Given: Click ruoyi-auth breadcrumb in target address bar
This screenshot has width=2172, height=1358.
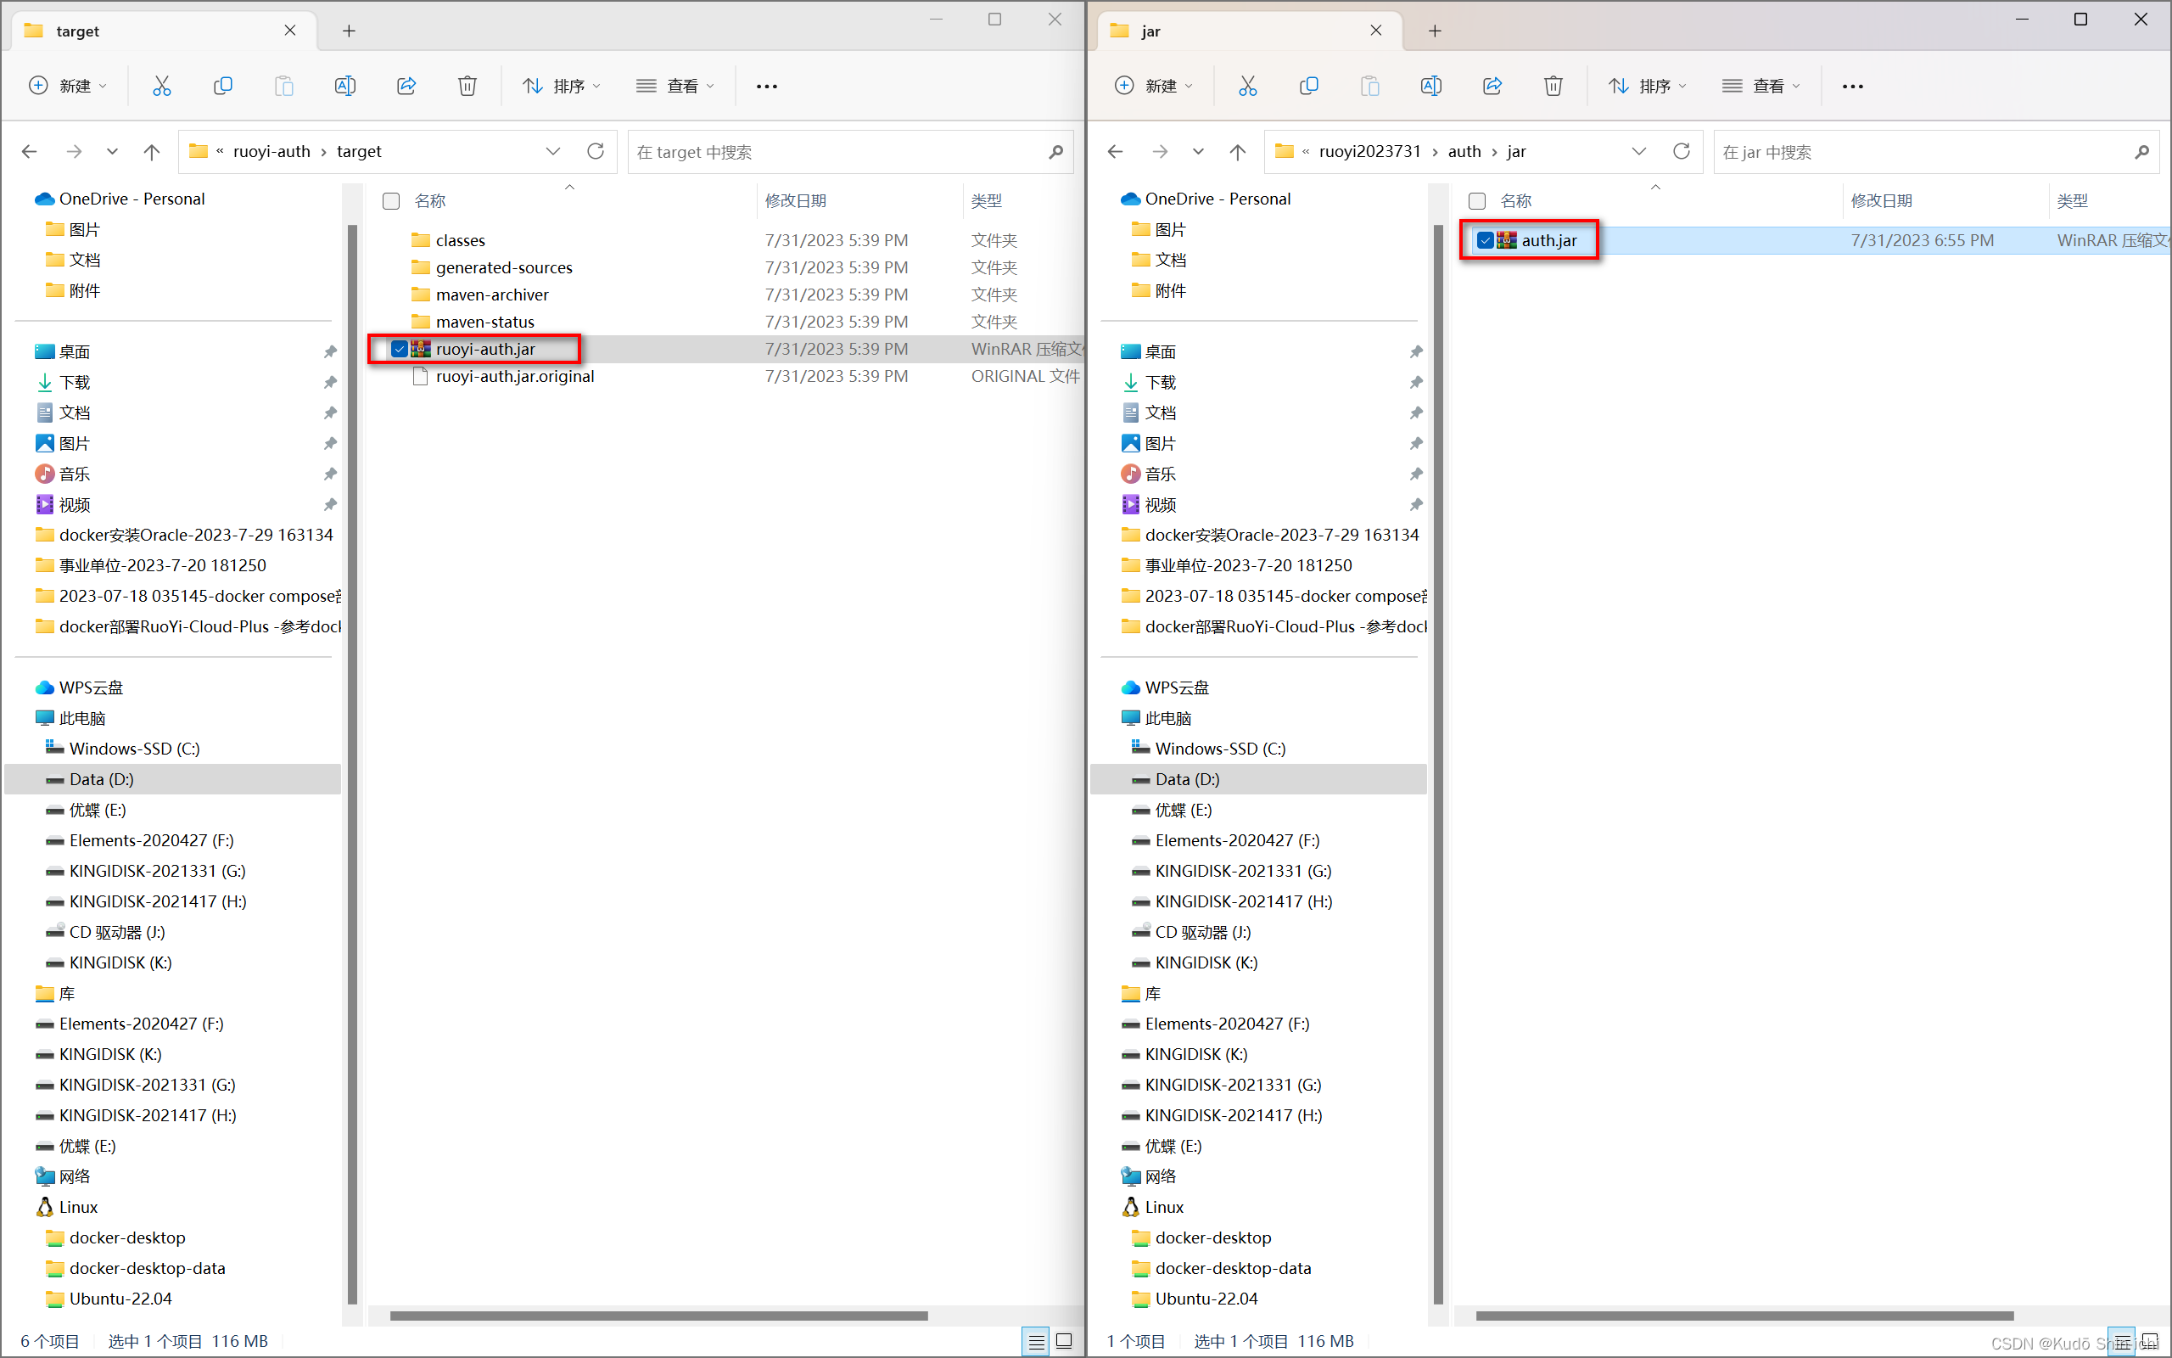Looking at the screenshot, I should coord(272,152).
